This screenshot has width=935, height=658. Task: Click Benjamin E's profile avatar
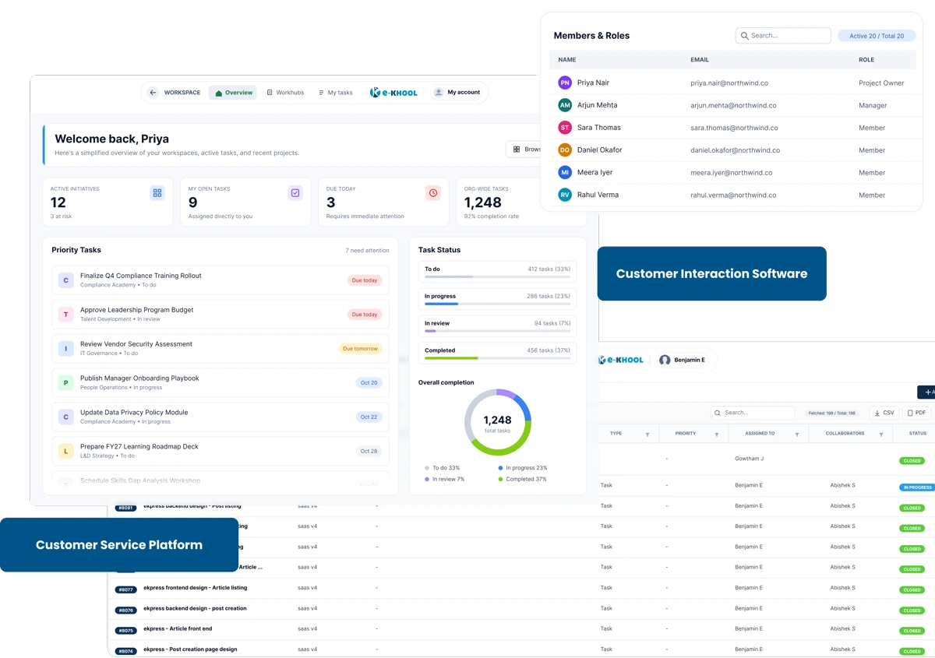(665, 360)
